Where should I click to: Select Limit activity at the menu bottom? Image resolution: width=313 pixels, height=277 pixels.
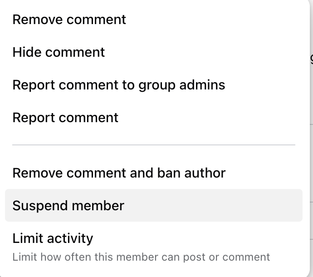(x=53, y=238)
